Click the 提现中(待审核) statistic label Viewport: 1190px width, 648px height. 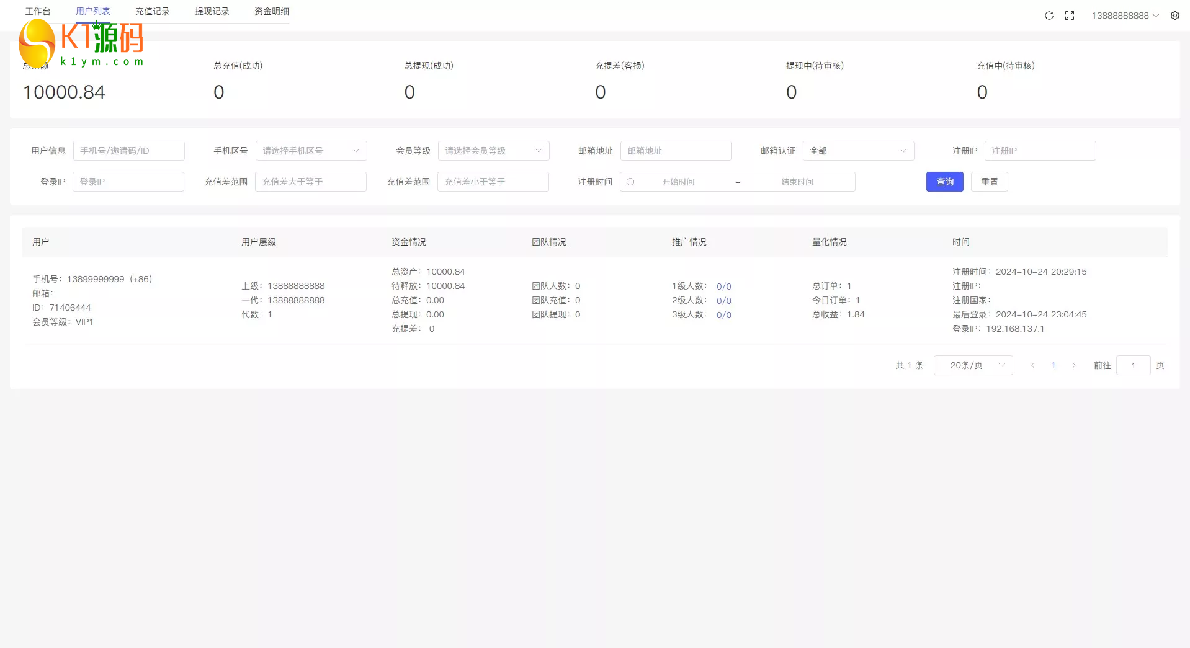(x=815, y=66)
